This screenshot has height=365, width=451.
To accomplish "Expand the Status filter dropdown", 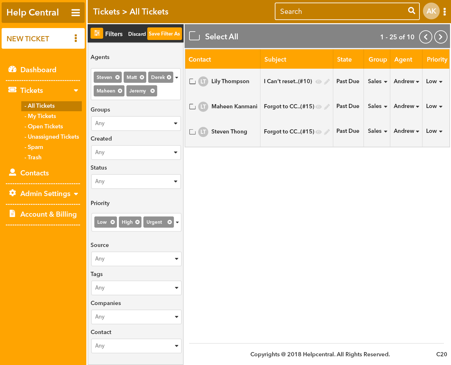I will point(136,181).
